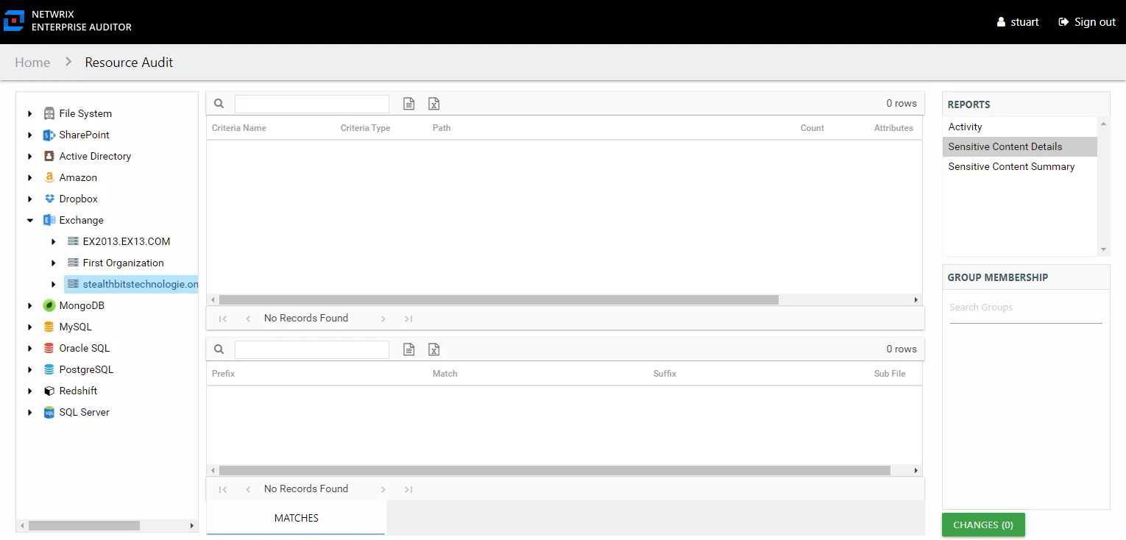
Task: Go to Home breadcrumb
Action: pyautogui.click(x=32, y=63)
